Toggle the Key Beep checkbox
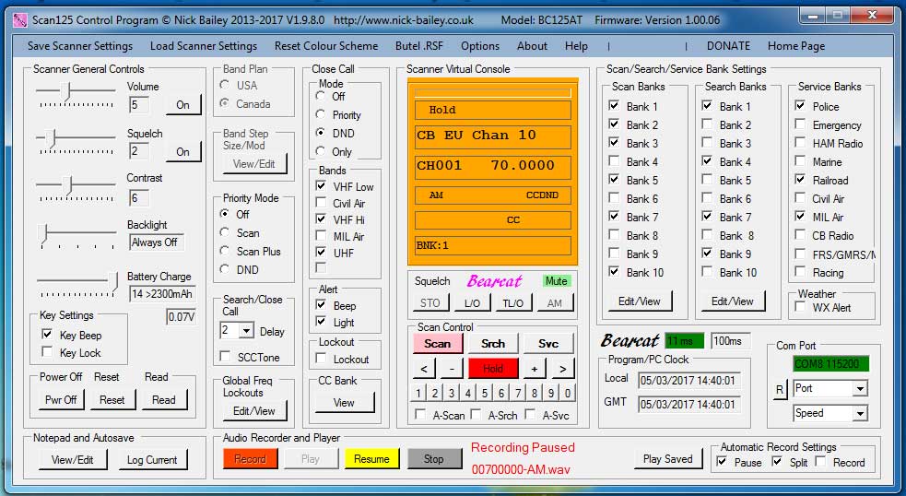 coord(47,334)
